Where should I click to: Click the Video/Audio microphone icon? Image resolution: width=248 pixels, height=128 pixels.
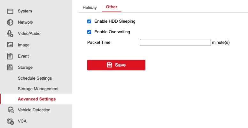(x=10, y=34)
